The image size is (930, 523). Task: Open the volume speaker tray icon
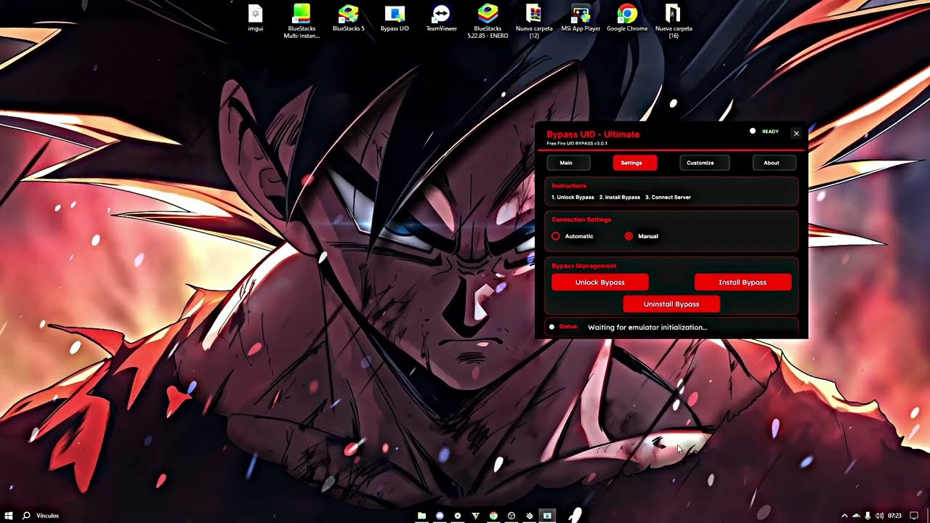pyautogui.click(x=879, y=516)
